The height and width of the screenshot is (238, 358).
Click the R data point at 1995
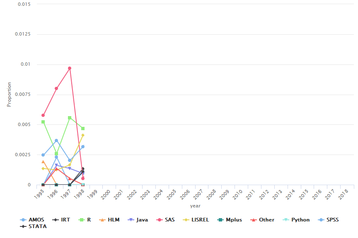(x=43, y=122)
